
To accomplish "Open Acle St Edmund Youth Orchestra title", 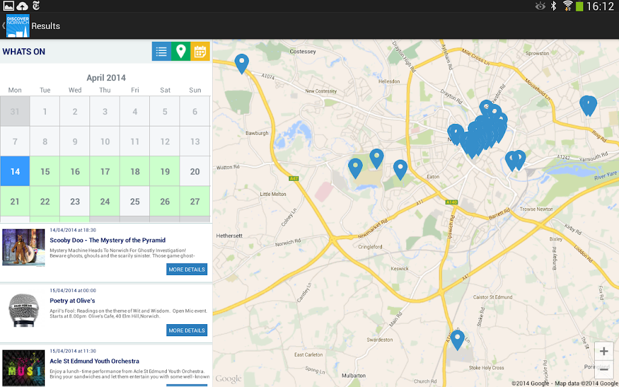I will [94, 361].
